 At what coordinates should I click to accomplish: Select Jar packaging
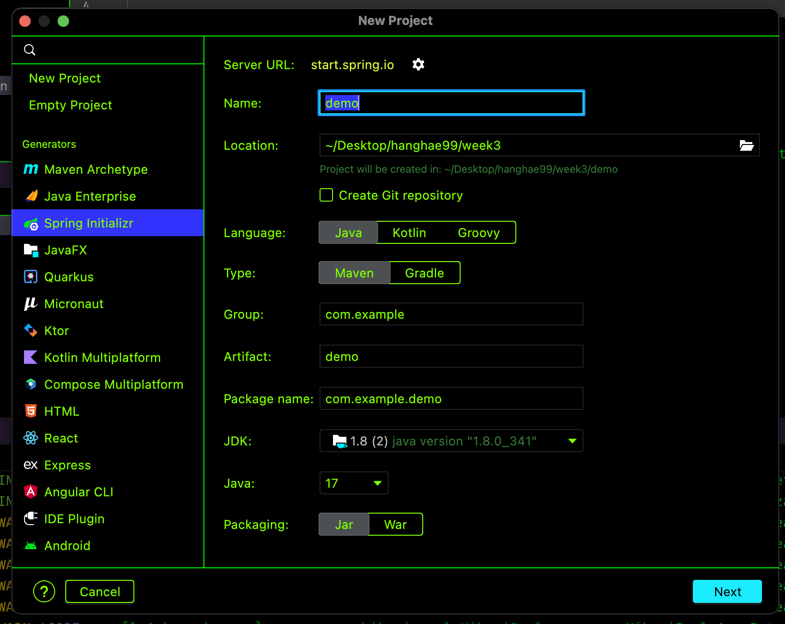tap(344, 524)
